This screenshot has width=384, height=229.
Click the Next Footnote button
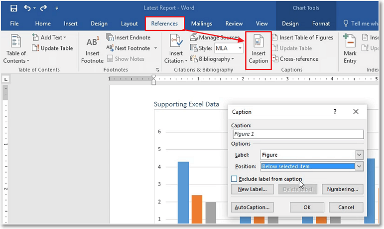pos(128,48)
